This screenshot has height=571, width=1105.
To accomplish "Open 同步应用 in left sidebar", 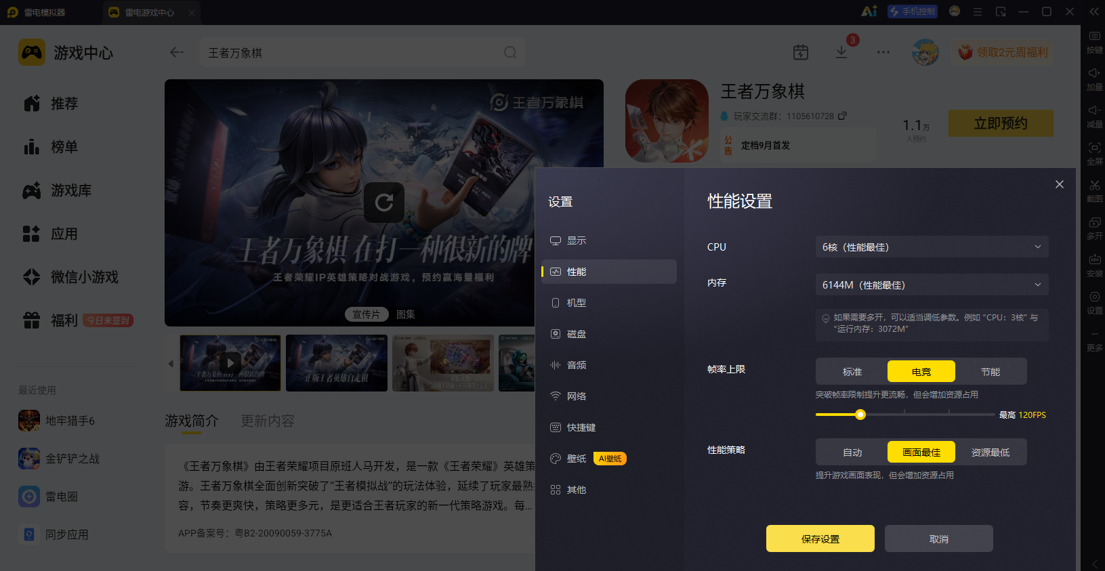I will pos(54,534).
